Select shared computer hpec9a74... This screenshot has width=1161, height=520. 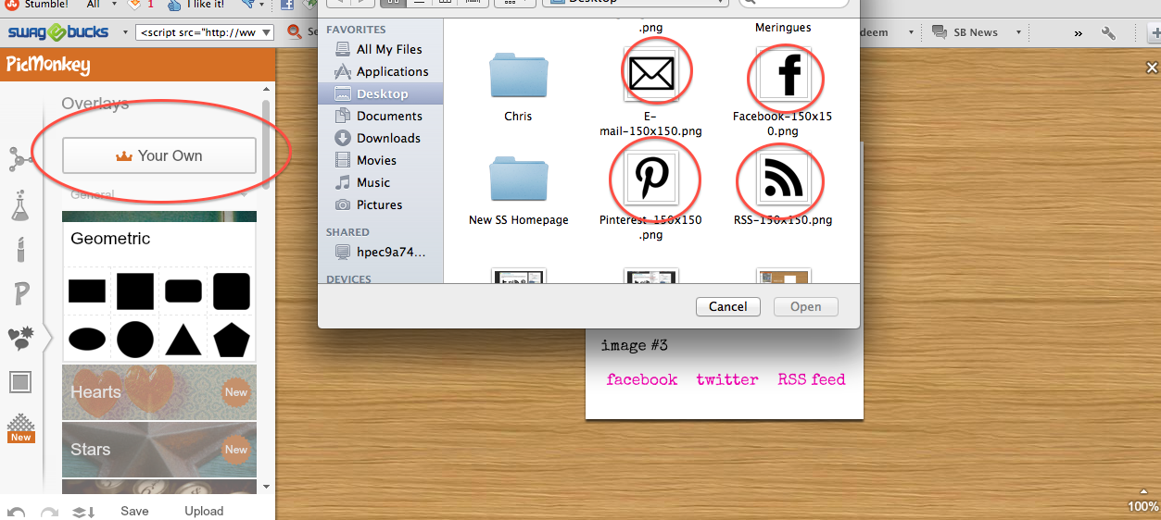pyautogui.click(x=391, y=252)
